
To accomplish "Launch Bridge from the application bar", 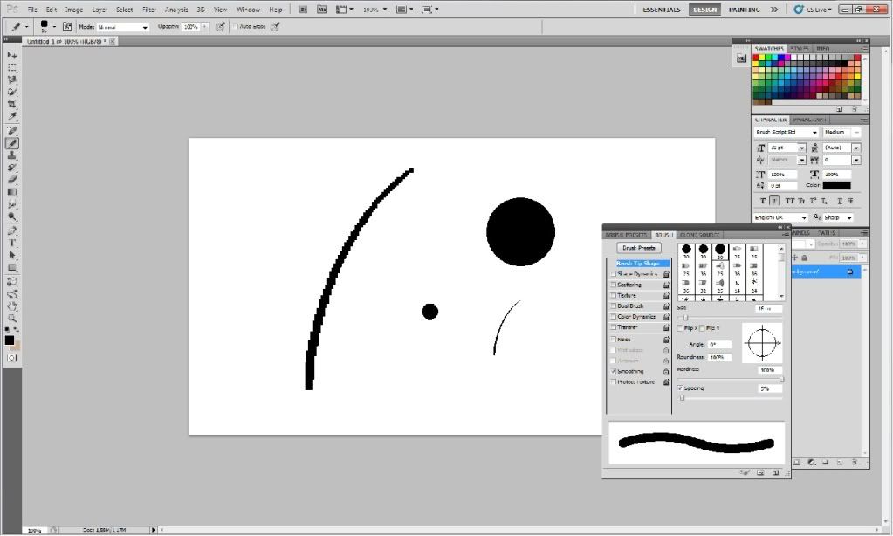I will (x=304, y=10).
